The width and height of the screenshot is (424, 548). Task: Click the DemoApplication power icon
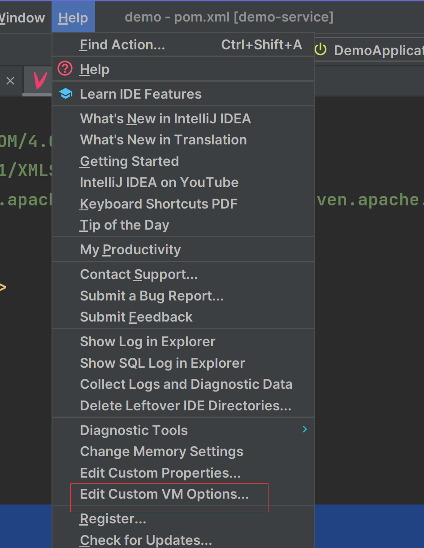click(x=320, y=50)
